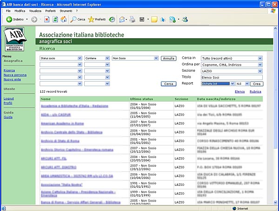Click the IE icon in the title bar

(x=4, y=4)
